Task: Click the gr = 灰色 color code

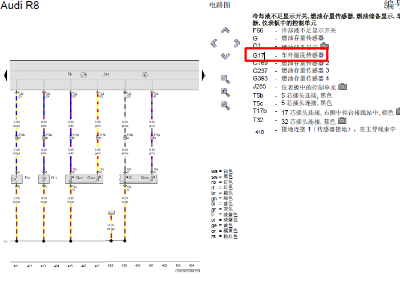Action: coord(222,209)
